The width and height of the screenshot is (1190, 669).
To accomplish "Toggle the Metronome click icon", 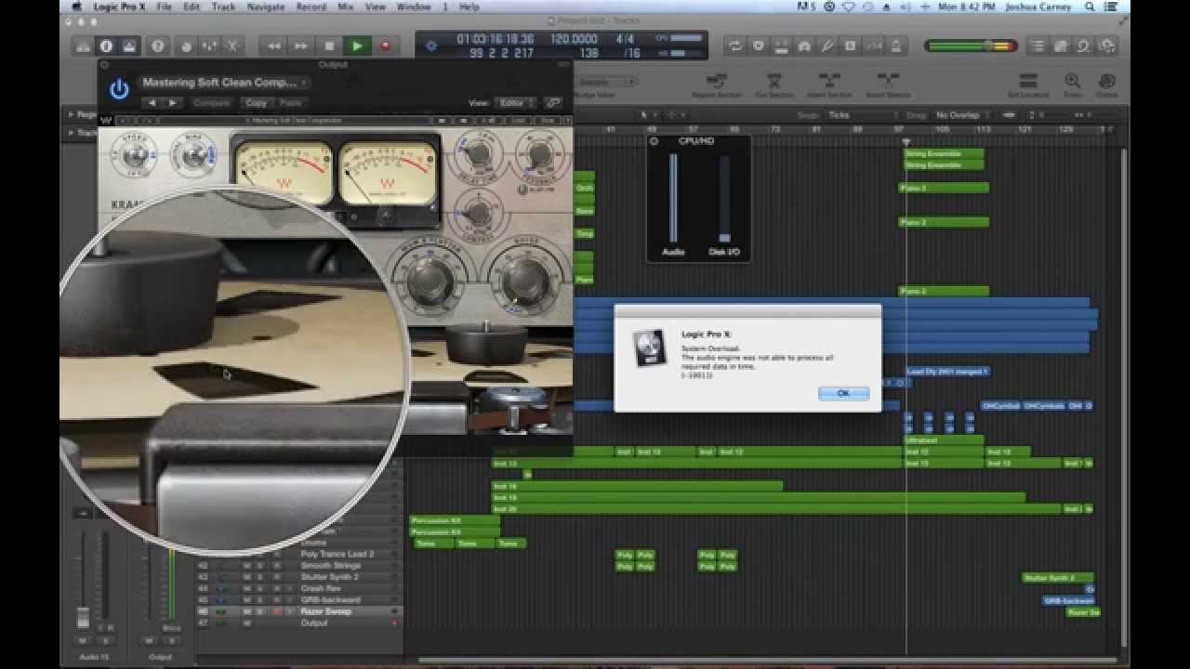I will tap(897, 46).
